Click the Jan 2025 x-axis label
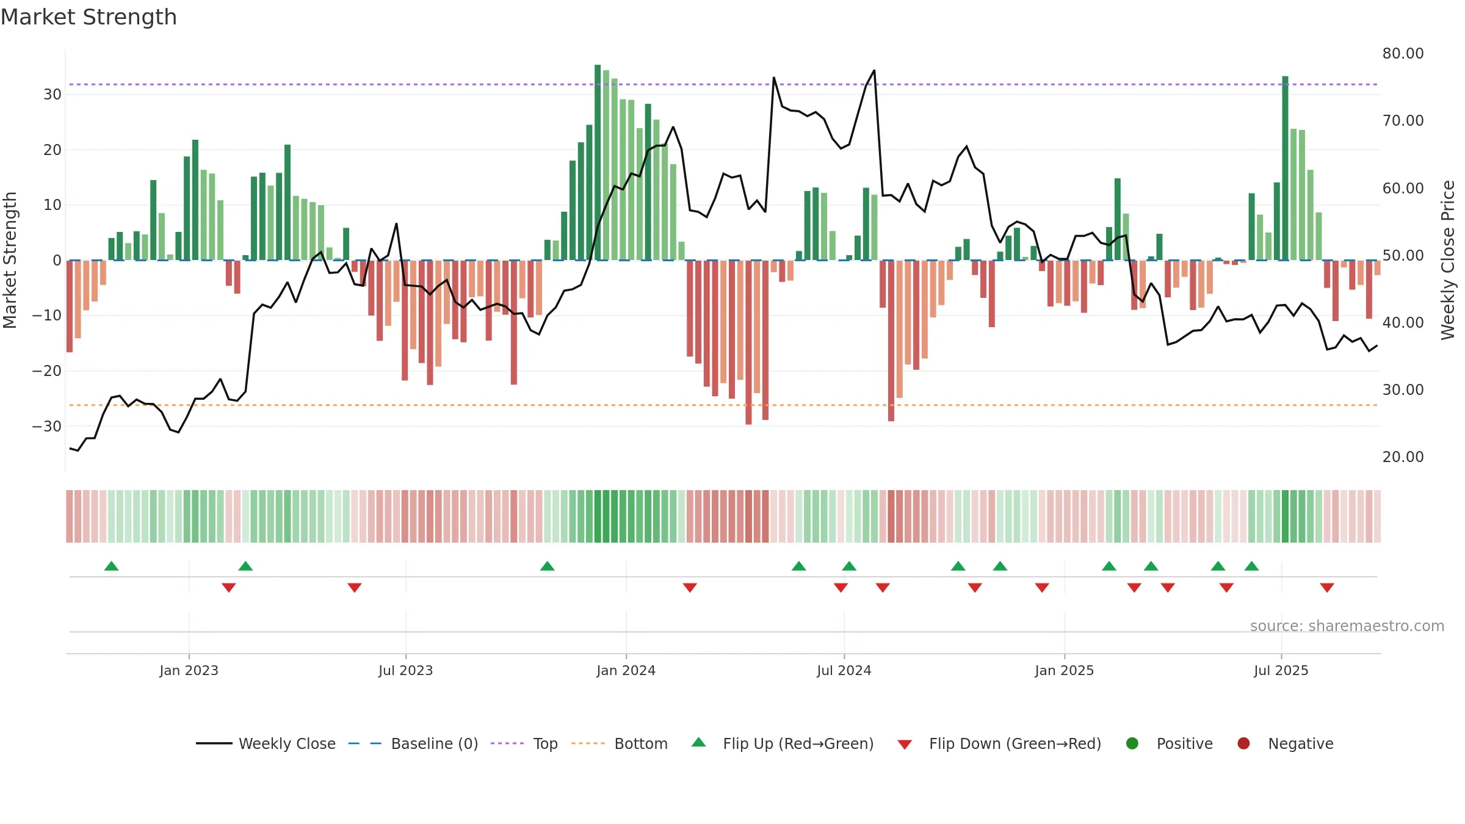This screenshot has height=824, width=1465. click(1065, 670)
